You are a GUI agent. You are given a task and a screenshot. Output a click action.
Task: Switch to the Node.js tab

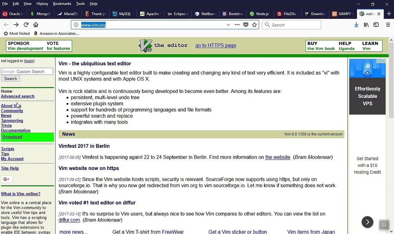coord(260,14)
